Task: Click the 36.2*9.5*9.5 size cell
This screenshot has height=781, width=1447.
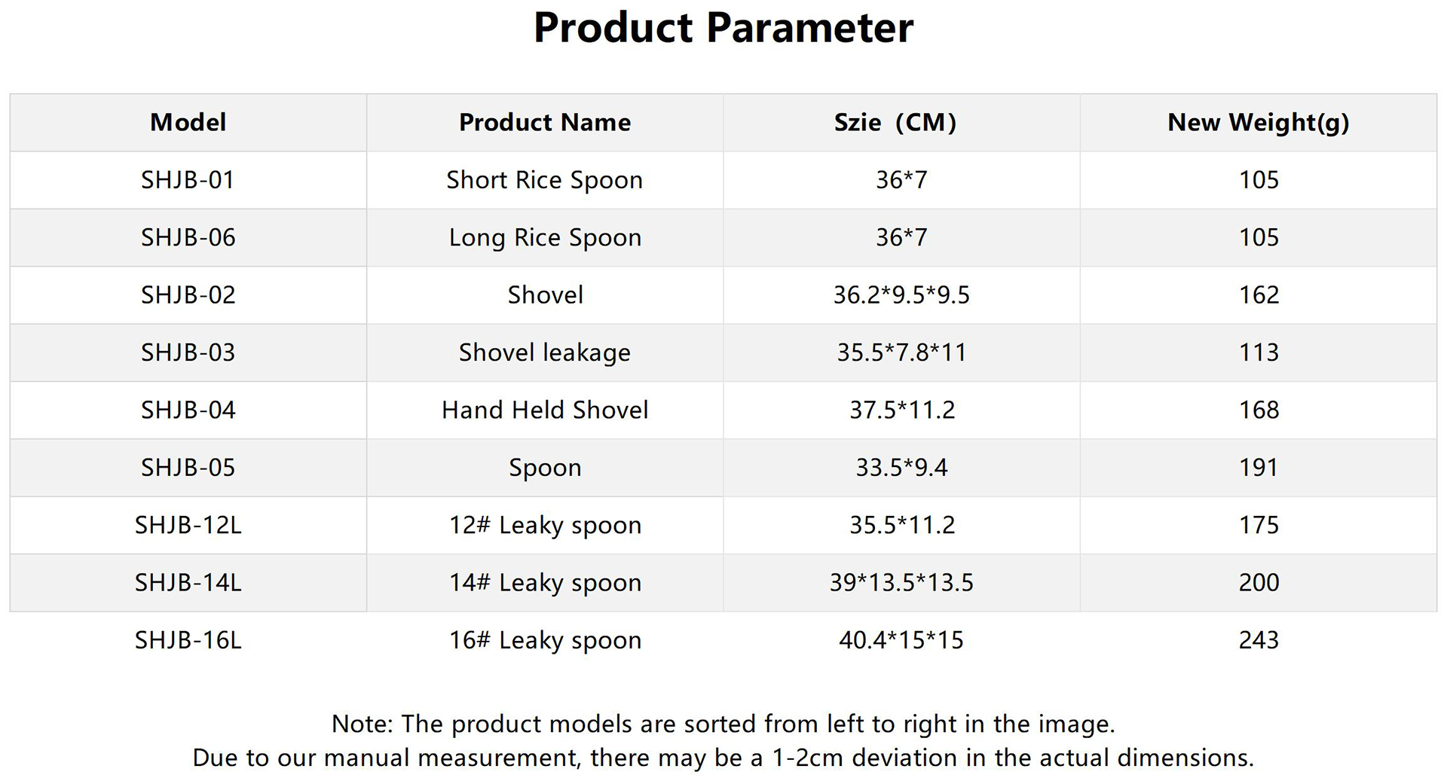Action: pos(901,294)
